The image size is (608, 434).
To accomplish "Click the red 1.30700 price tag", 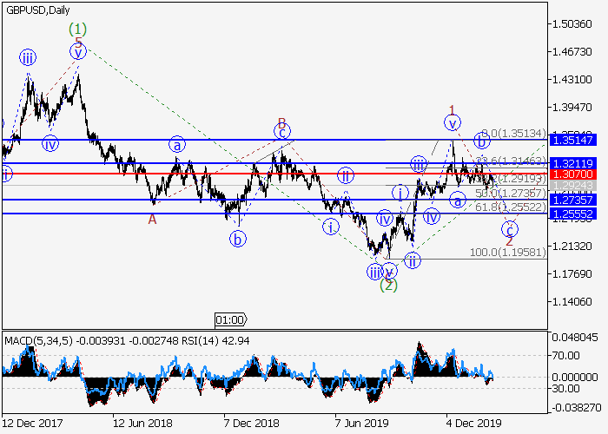I will [575, 174].
